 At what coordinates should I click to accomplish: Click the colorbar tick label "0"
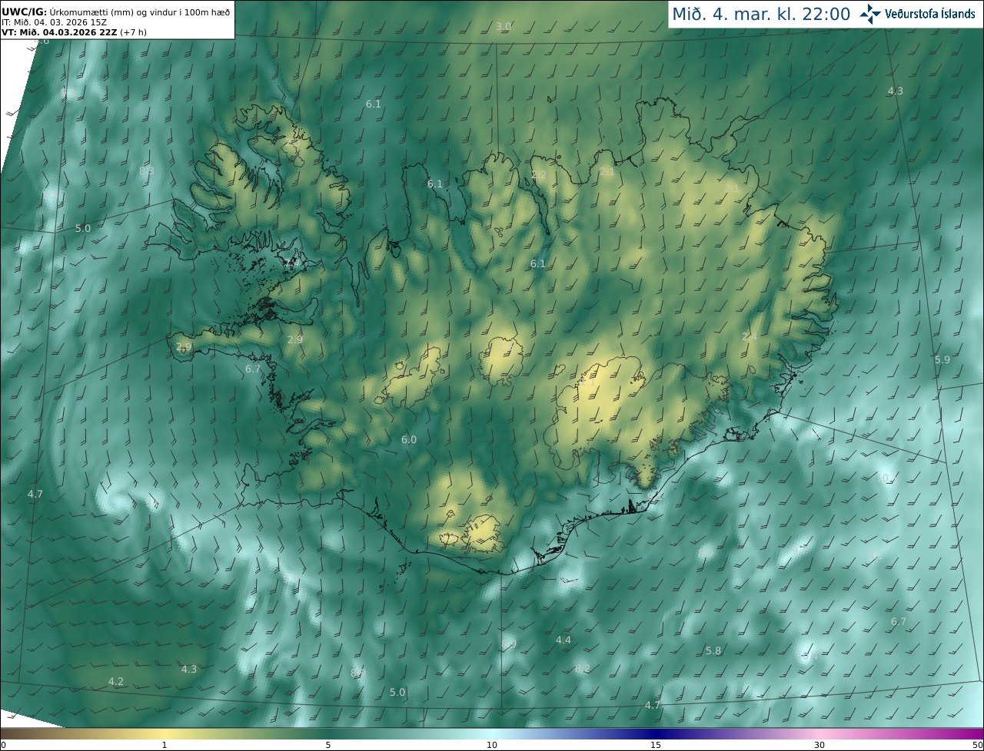(x=2, y=745)
